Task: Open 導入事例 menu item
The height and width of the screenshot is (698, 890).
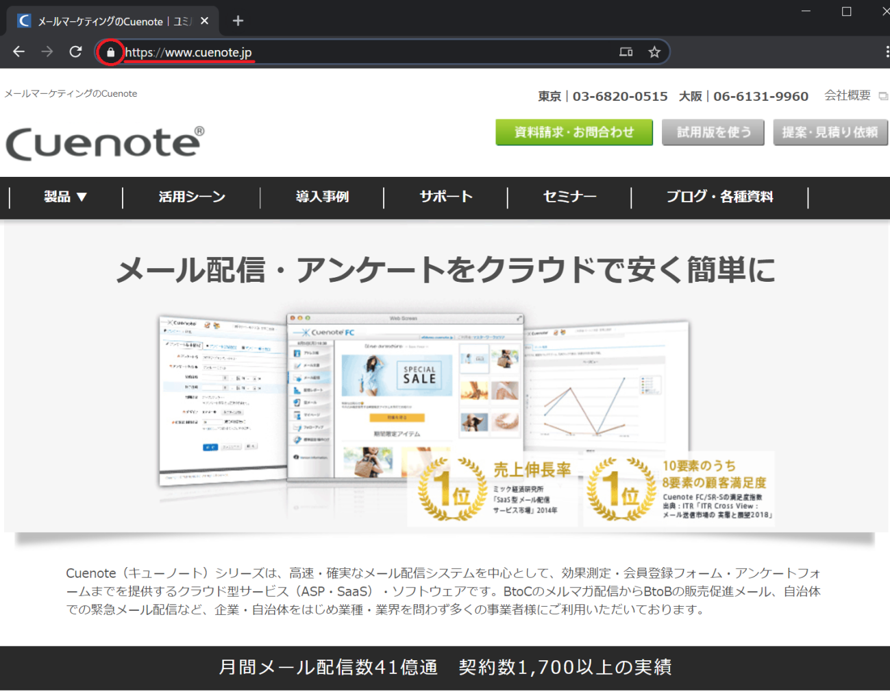Action: tap(322, 197)
